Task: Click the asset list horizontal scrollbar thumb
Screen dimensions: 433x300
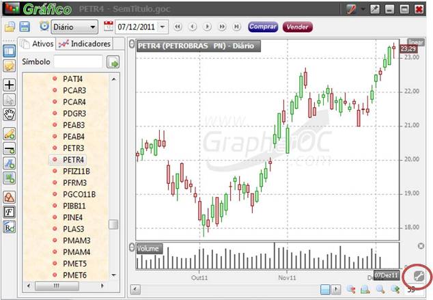Action: click(57, 286)
